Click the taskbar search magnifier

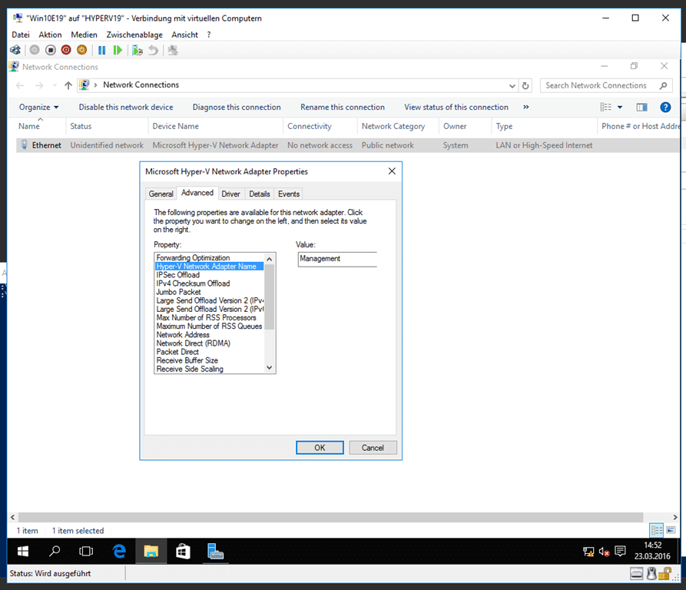click(x=55, y=551)
